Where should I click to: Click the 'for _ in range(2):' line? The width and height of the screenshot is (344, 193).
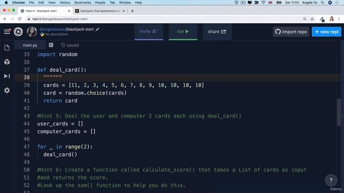point(65,146)
